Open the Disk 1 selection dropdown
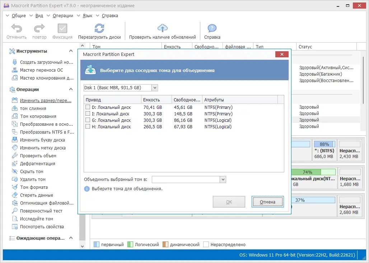Image resolution: width=369 pixels, height=263 pixels. pos(155,88)
